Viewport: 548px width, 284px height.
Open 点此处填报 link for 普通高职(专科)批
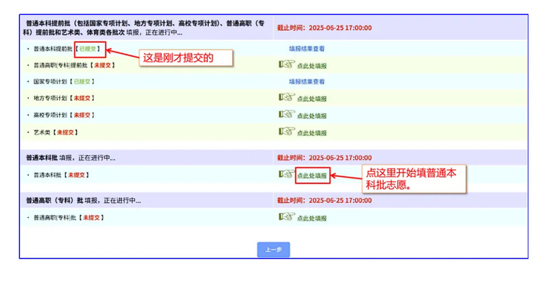click(x=312, y=218)
